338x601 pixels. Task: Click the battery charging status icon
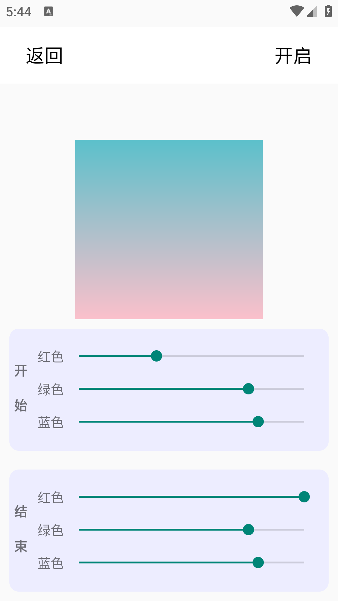tap(328, 11)
